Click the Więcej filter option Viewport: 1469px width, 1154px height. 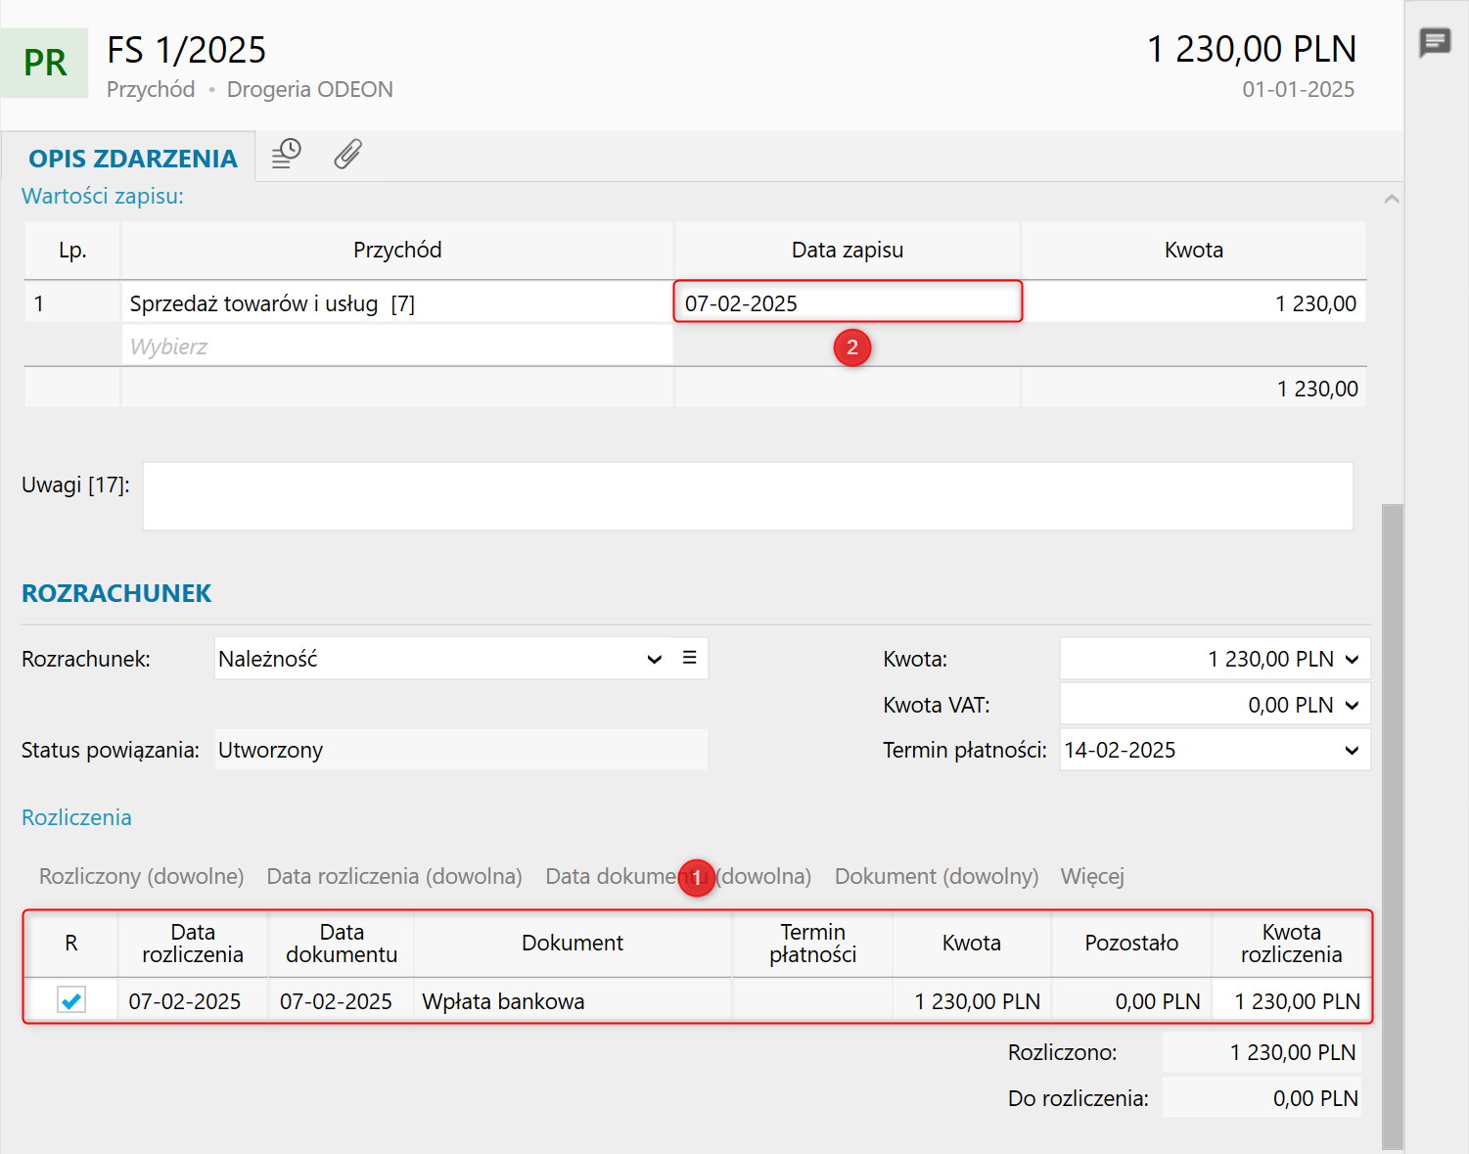coord(1091,876)
